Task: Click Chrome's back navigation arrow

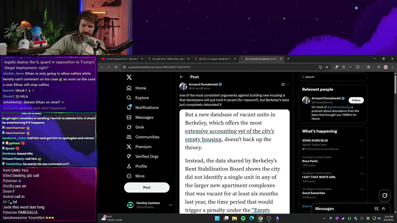Action: pos(102,67)
